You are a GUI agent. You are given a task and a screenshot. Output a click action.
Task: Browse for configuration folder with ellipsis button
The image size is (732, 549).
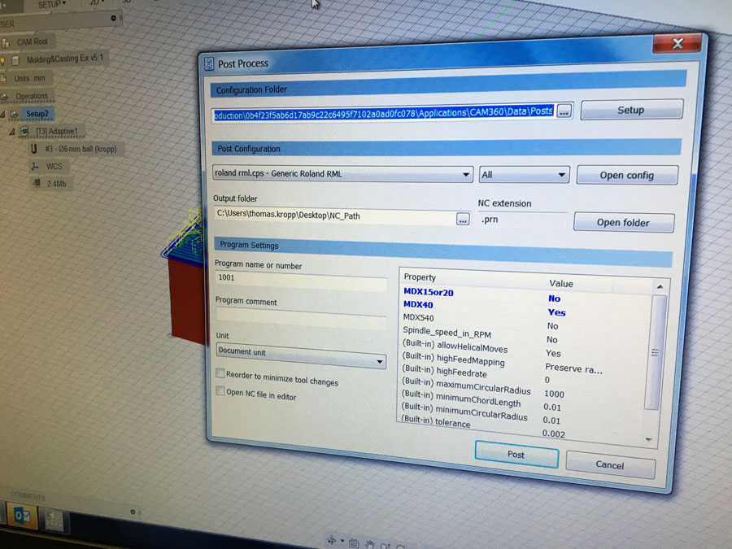click(564, 111)
